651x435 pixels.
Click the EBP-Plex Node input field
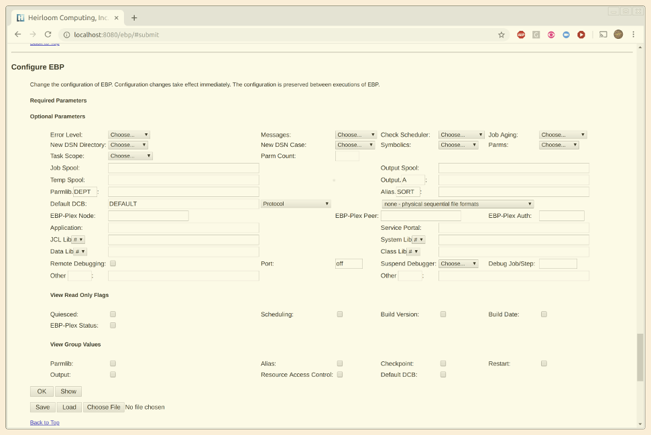[x=148, y=216]
